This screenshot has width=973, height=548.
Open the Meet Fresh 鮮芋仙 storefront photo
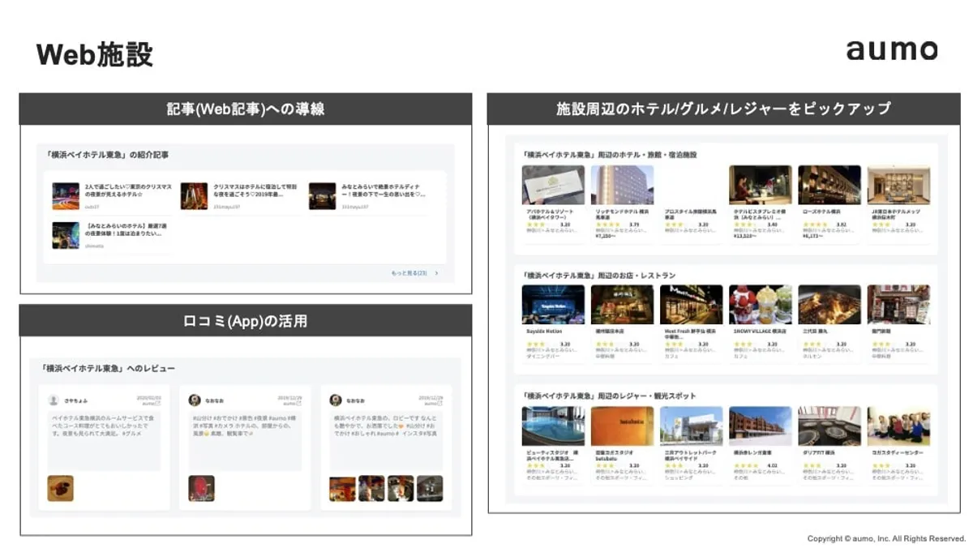tap(691, 304)
